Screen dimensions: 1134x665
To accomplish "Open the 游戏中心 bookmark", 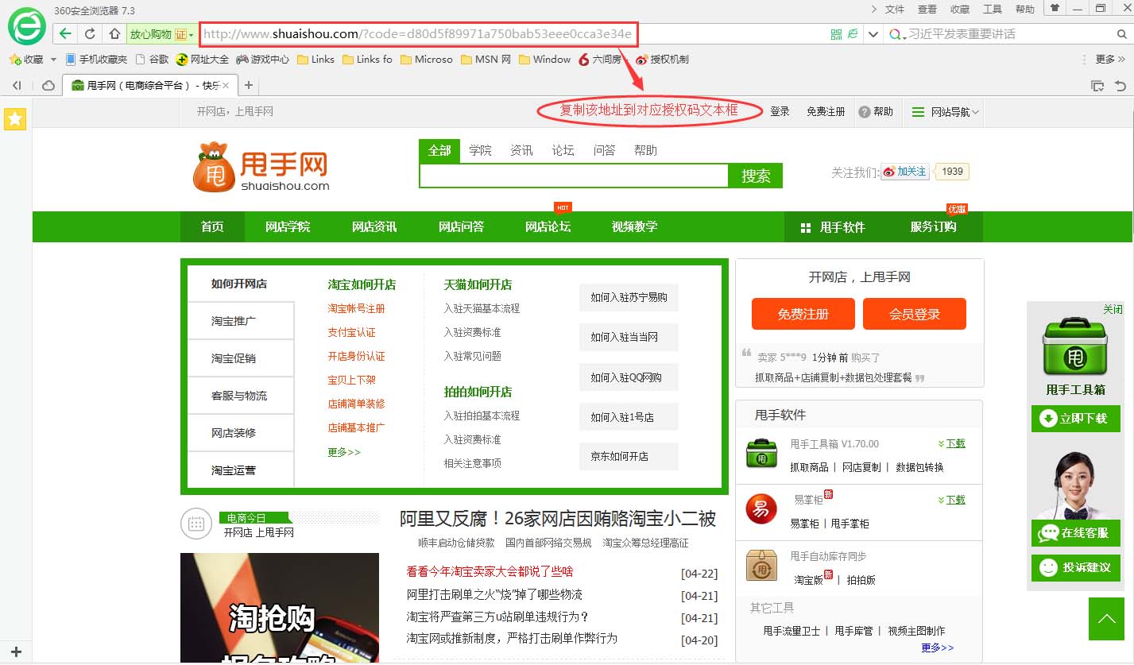I will tap(263, 60).
